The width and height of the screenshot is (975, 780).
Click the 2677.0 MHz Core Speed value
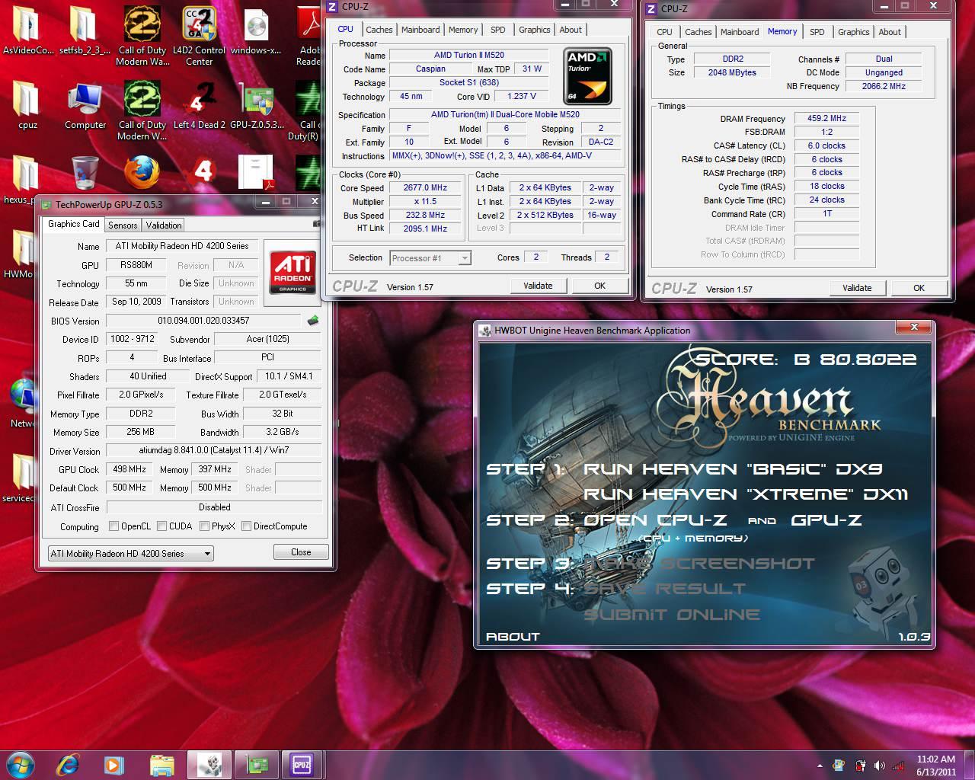426,187
